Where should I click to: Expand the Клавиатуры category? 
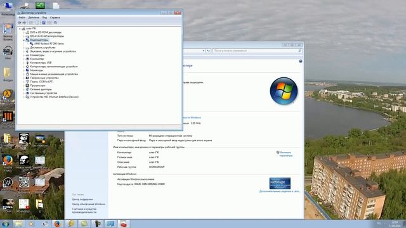point(23,55)
